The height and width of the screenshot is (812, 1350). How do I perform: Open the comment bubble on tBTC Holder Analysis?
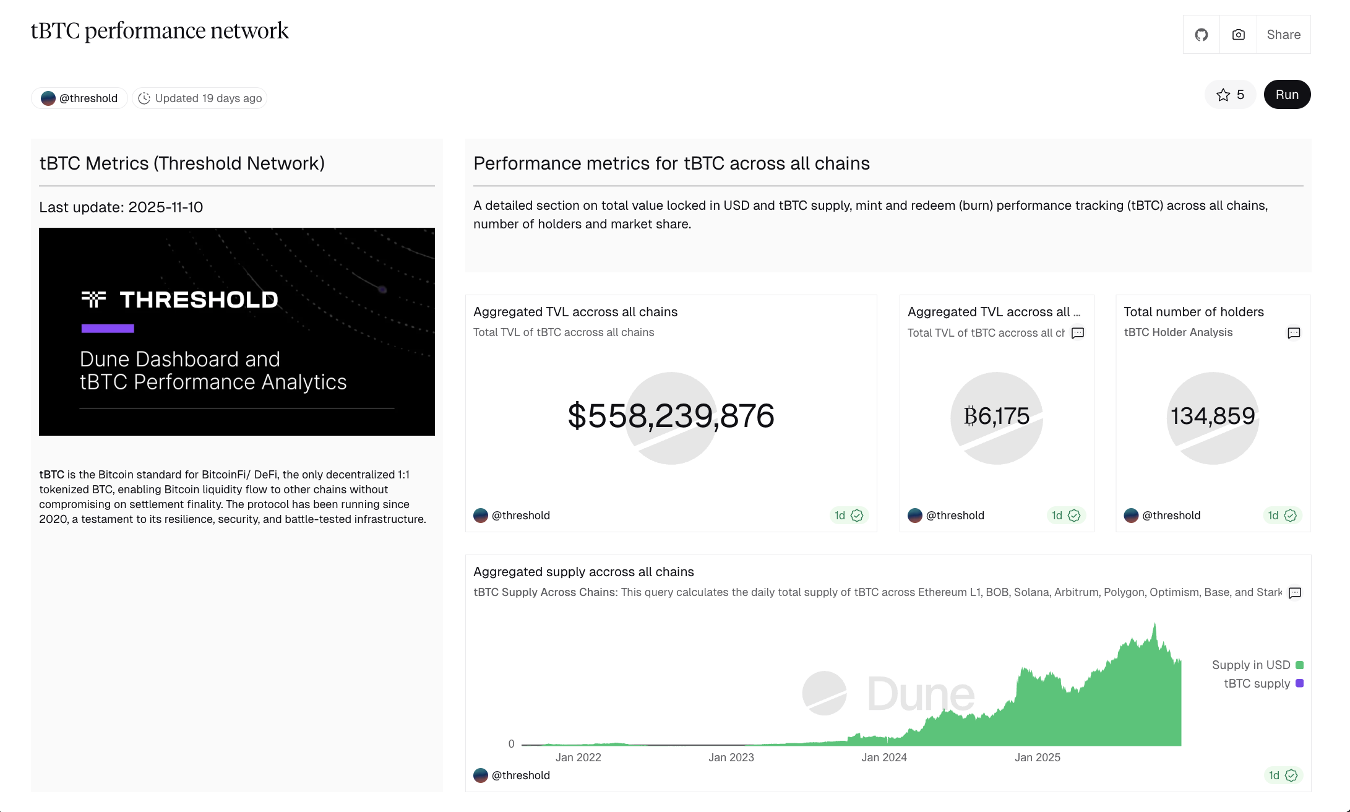tap(1294, 333)
